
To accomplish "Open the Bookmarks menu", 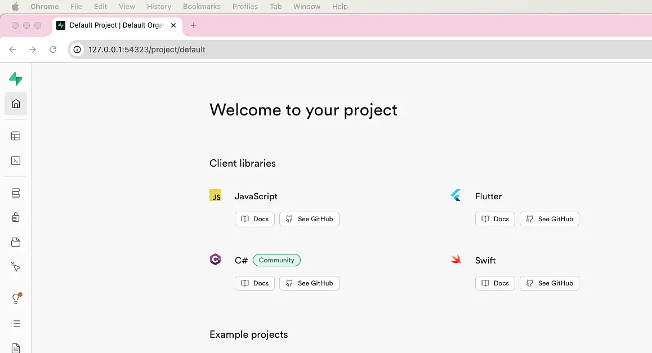I will click(x=202, y=6).
